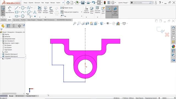Select the Line sketch tool
The image size is (176, 99).
tap(16, 8)
